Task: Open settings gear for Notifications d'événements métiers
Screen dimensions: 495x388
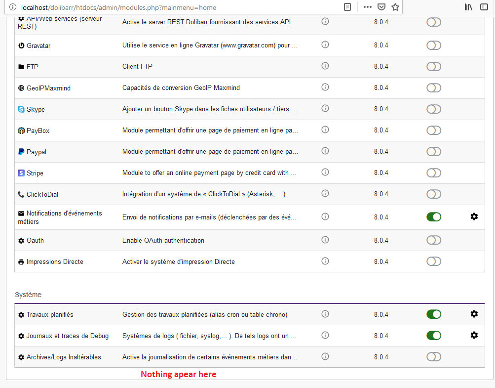Action: tap(474, 216)
